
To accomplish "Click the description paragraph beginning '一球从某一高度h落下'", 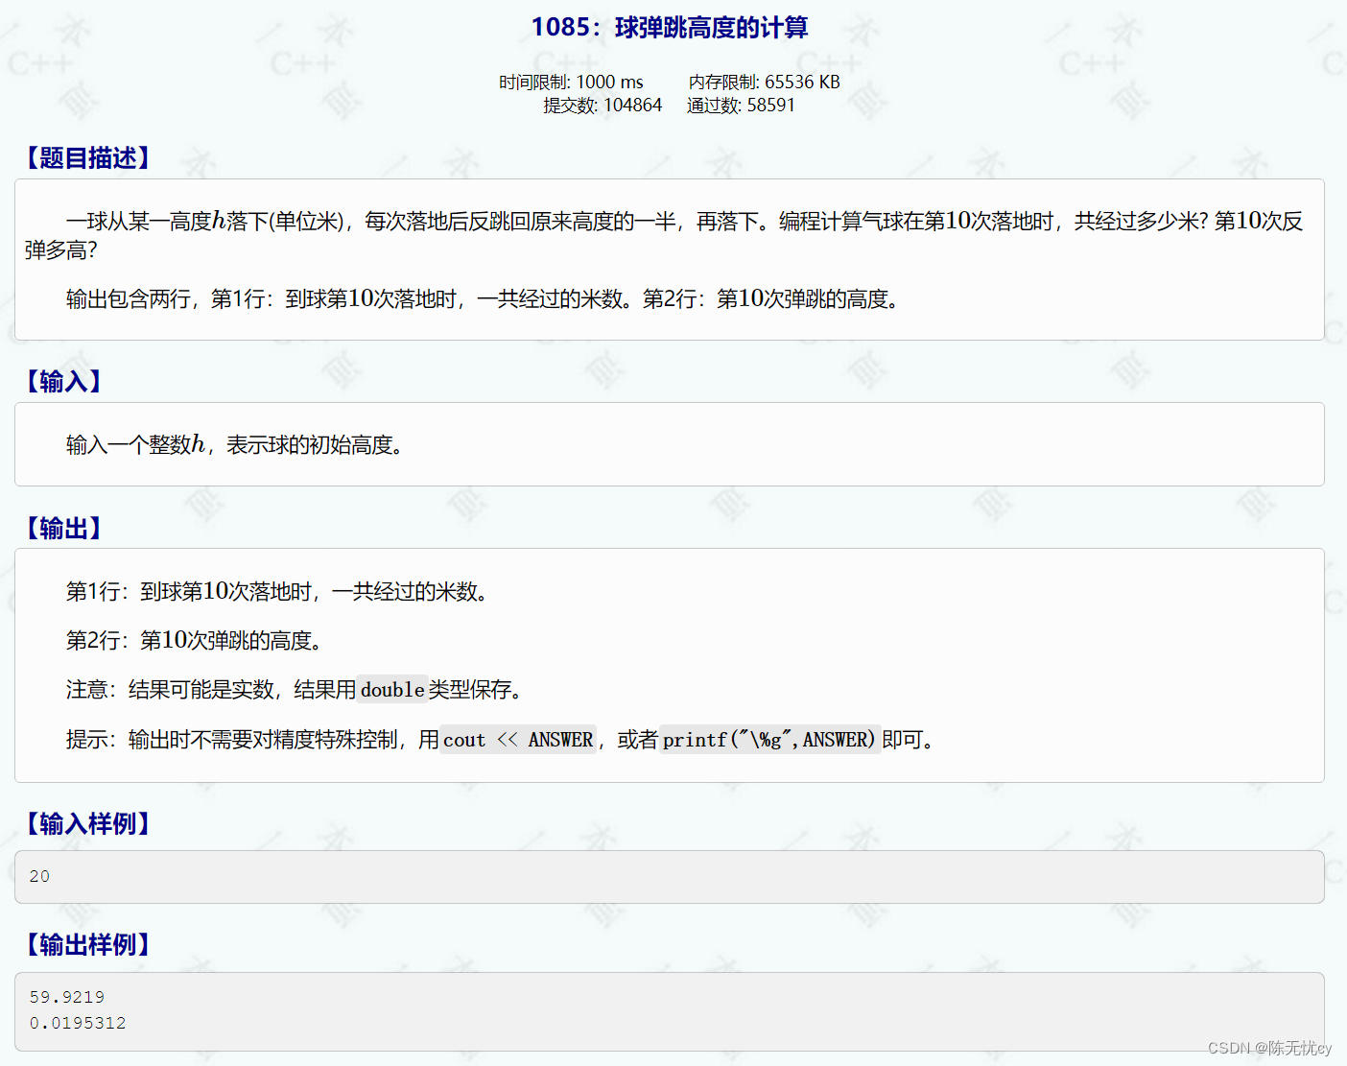I will [x=664, y=235].
